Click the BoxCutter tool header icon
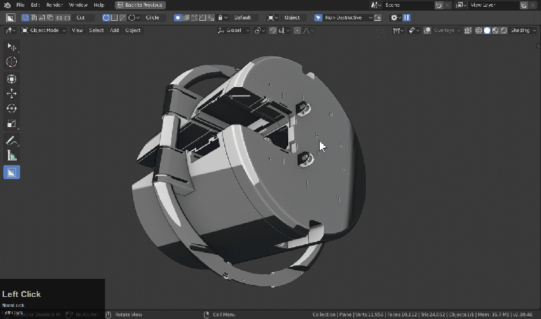The width and height of the screenshot is (541, 319). [x=10, y=17]
